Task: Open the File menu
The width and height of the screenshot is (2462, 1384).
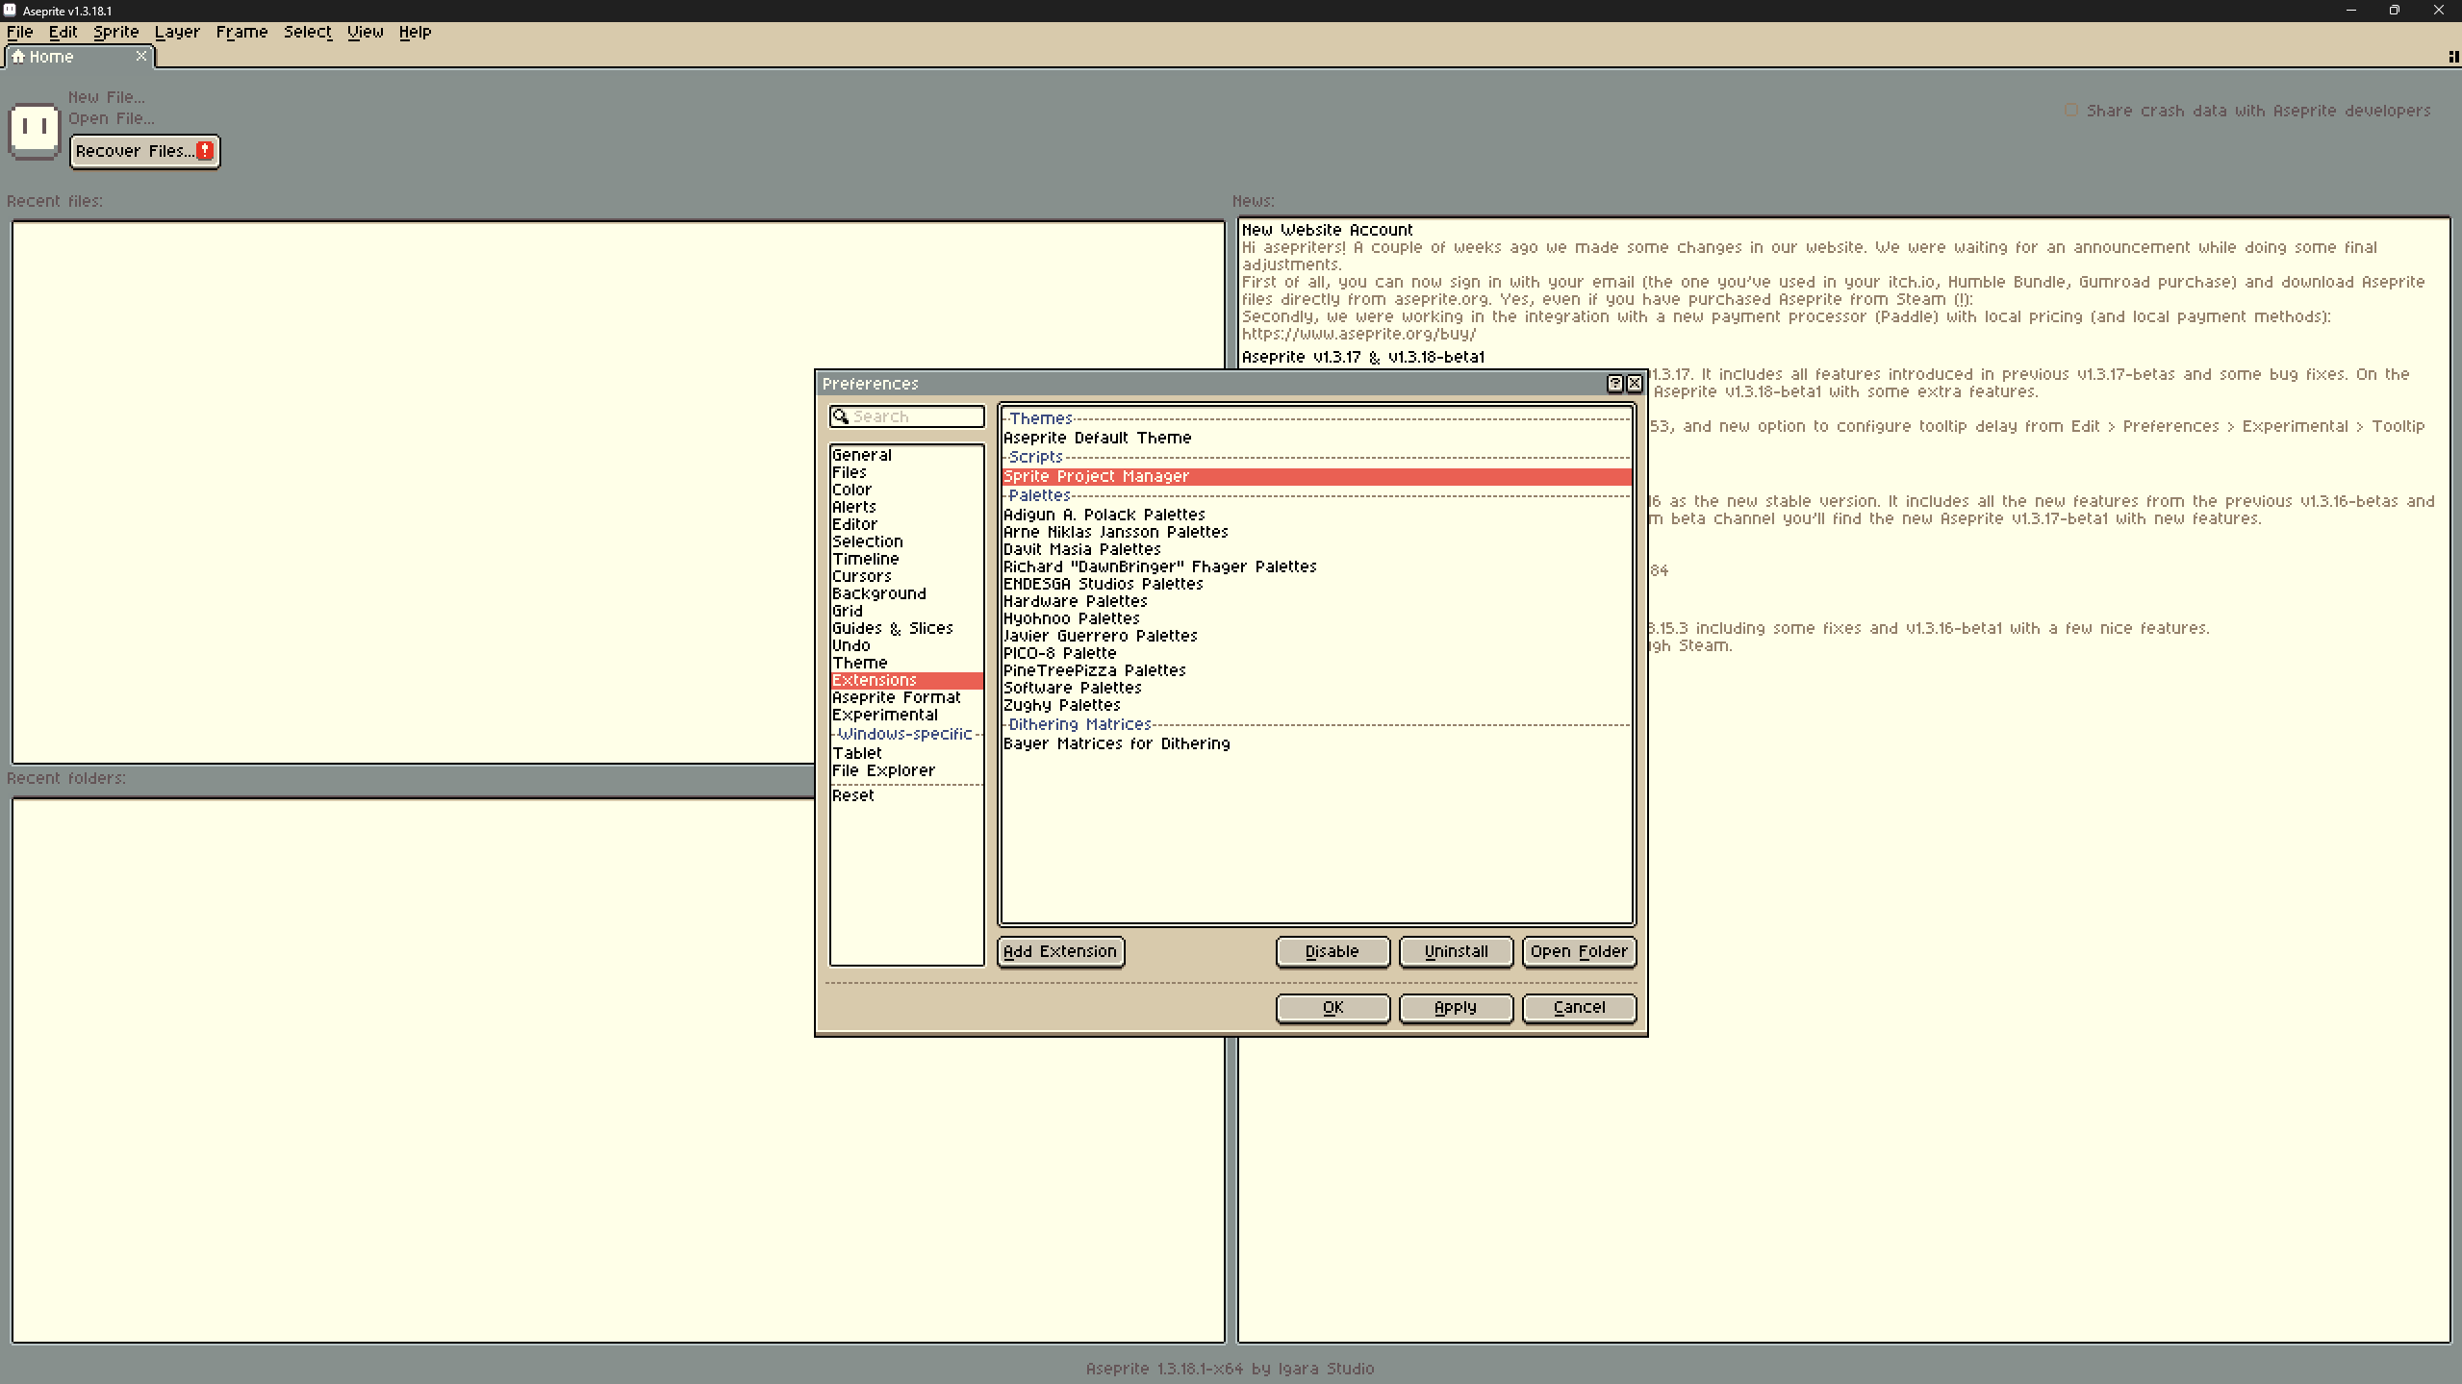Action: coord(19,32)
